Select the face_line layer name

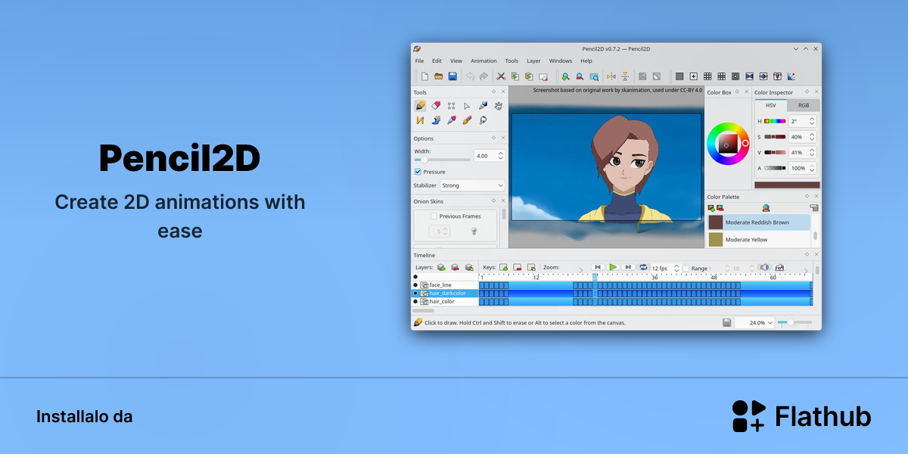[x=440, y=285]
